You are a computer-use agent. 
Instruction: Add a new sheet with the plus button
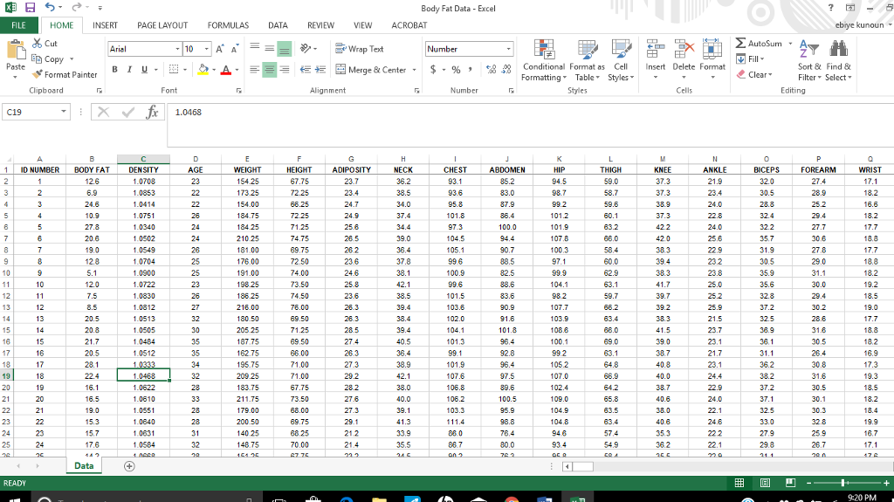click(x=131, y=466)
